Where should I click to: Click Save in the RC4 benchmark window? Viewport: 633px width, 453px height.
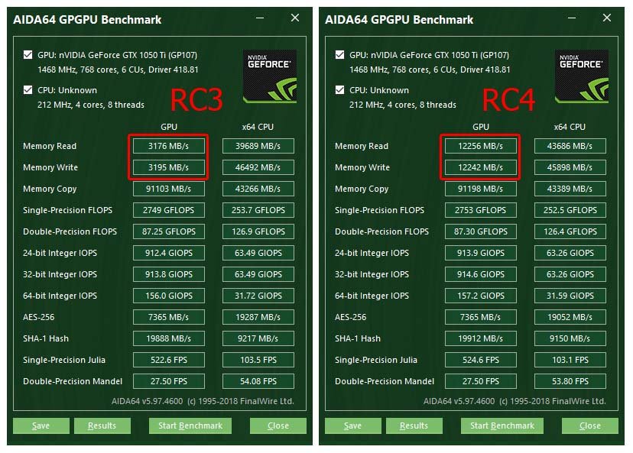click(353, 425)
